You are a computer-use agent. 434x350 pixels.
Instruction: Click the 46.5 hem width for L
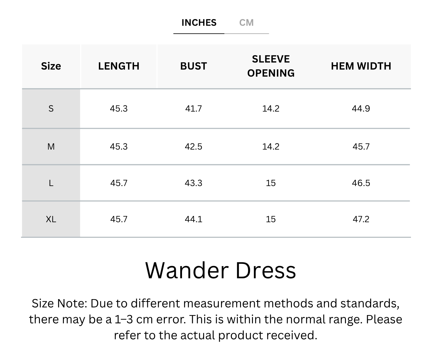(x=361, y=183)
